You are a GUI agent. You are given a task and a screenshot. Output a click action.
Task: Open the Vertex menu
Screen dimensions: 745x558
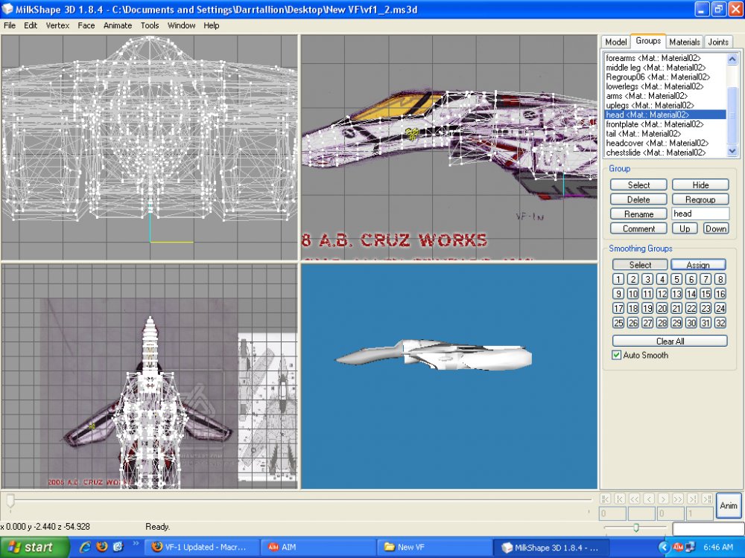click(57, 25)
